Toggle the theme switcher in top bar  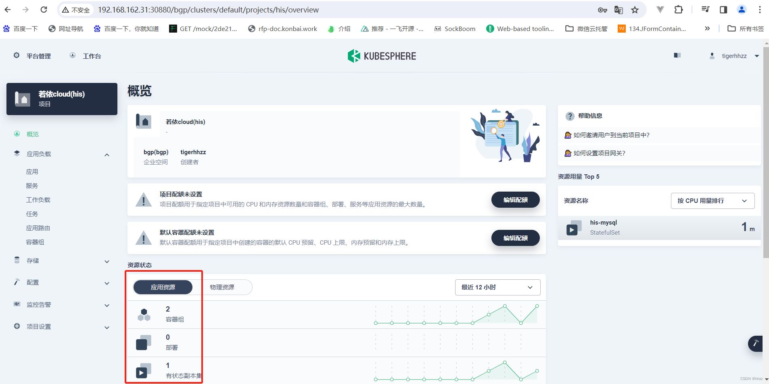(x=677, y=56)
